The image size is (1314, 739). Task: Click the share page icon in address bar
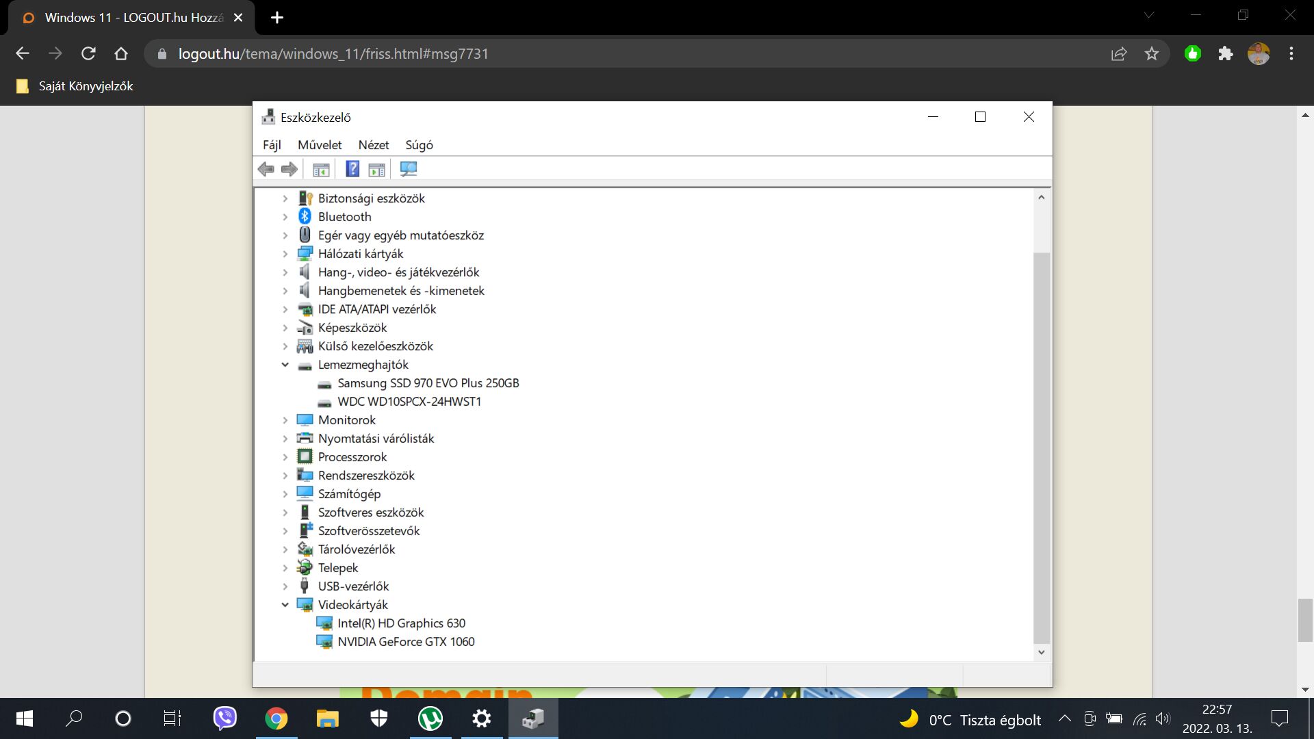[x=1119, y=53]
